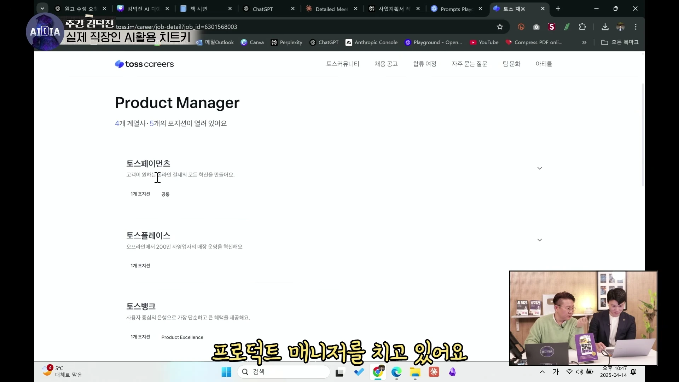Close the Prompts Playground tab
Image resolution: width=679 pixels, height=382 pixels.
[480, 8]
